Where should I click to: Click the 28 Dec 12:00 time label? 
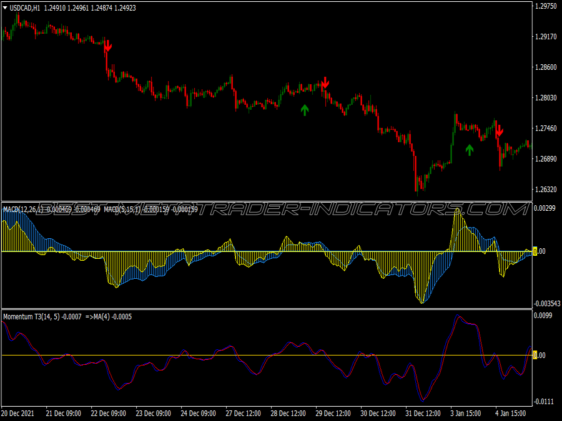tap(288, 414)
